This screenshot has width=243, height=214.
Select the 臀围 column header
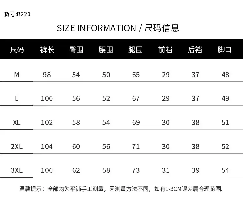pyautogui.click(x=76, y=50)
